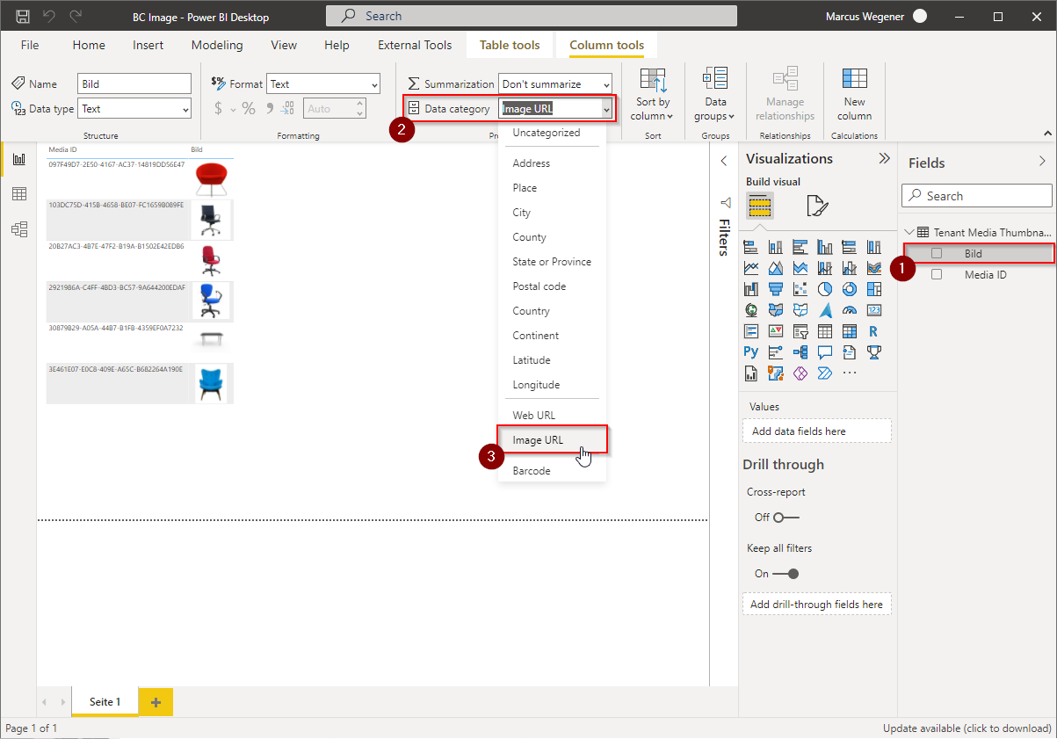Select the Pie chart visual
The height and width of the screenshot is (739, 1057).
coord(825,289)
